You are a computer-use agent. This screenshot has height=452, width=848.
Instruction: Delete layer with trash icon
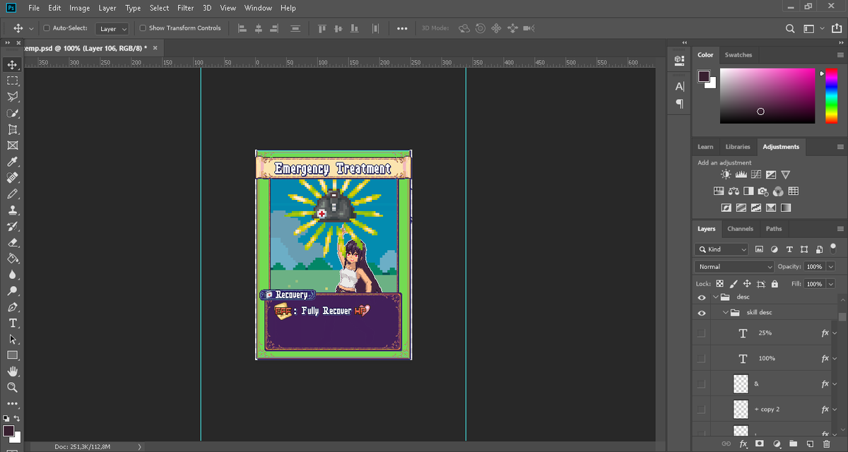tap(827, 444)
